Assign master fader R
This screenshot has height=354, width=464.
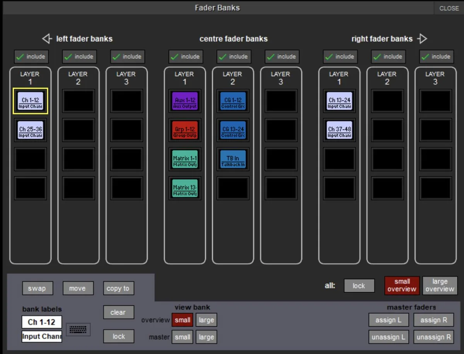434,320
